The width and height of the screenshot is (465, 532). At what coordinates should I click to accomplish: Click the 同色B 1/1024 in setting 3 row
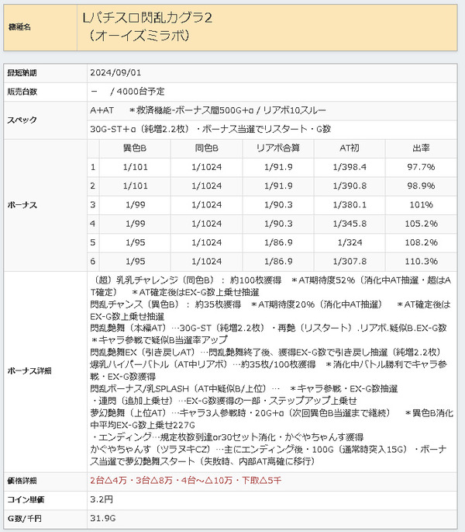tap(207, 205)
